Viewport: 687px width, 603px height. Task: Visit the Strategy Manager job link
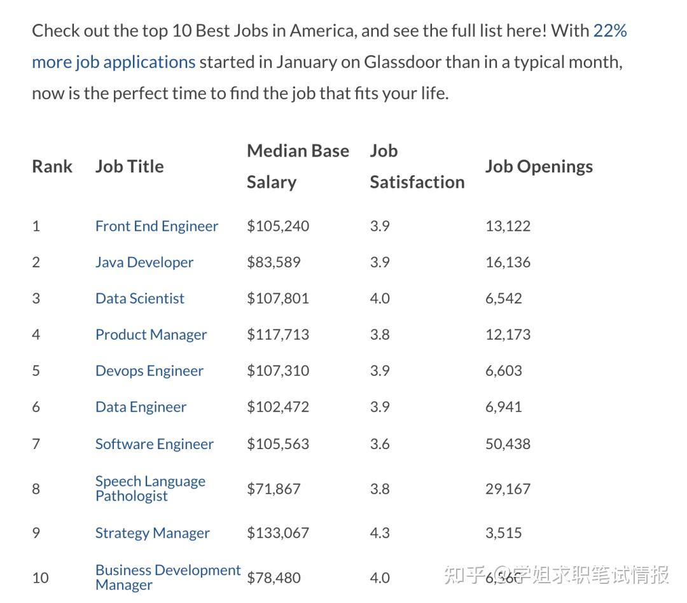[152, 534]
